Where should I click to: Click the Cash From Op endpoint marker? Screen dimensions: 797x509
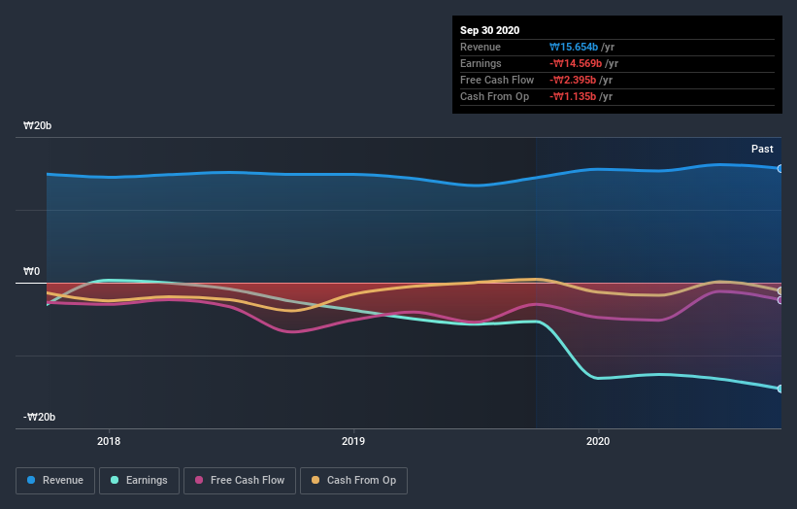tap(780, 290)
